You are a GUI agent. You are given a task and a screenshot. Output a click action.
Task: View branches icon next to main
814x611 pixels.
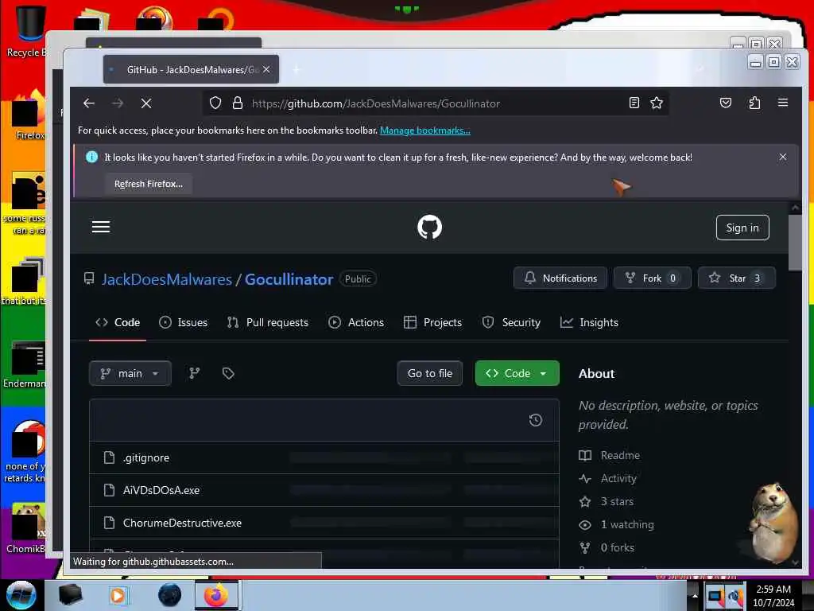195,373
